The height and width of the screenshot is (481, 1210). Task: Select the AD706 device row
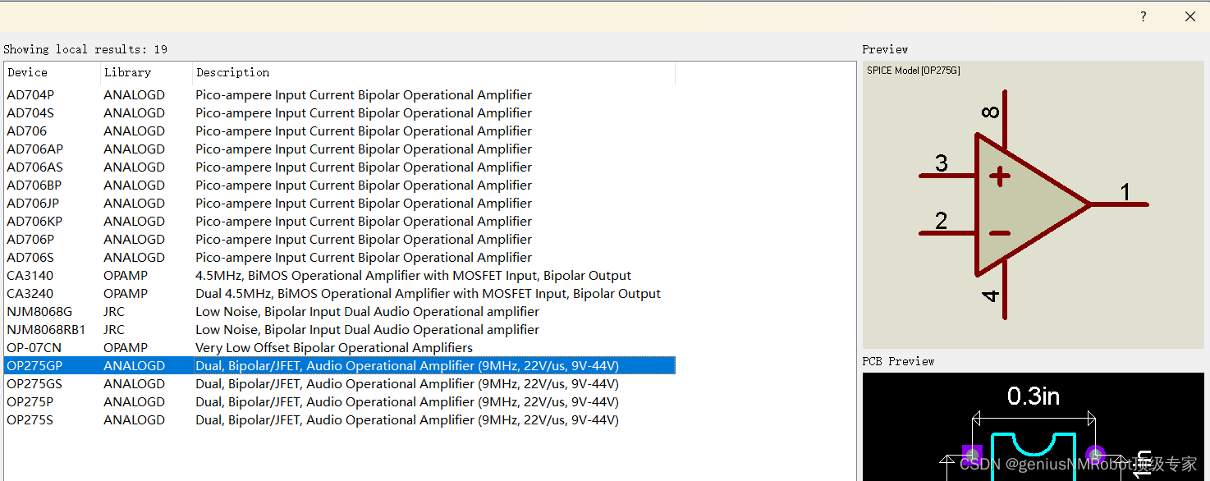coord(340,131)
